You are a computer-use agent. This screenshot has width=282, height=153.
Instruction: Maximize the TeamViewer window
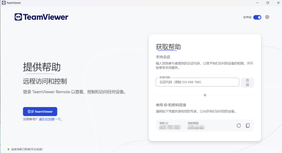click(268, 3)
